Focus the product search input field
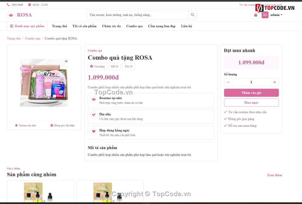Viewport: 302px width, 204px height. point(138,15)
